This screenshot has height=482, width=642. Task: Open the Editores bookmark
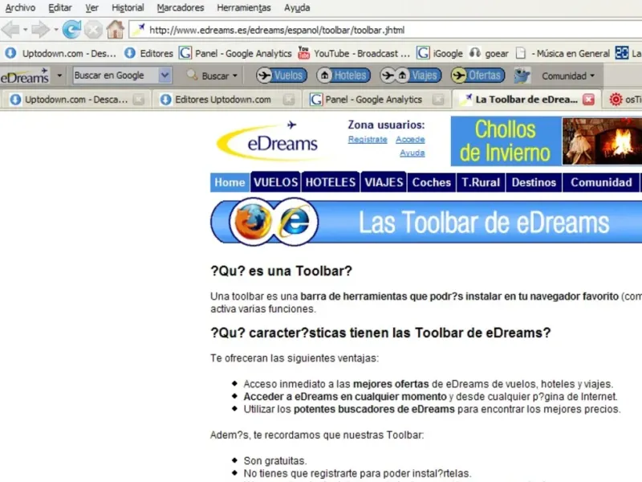[x=148, y=53]
